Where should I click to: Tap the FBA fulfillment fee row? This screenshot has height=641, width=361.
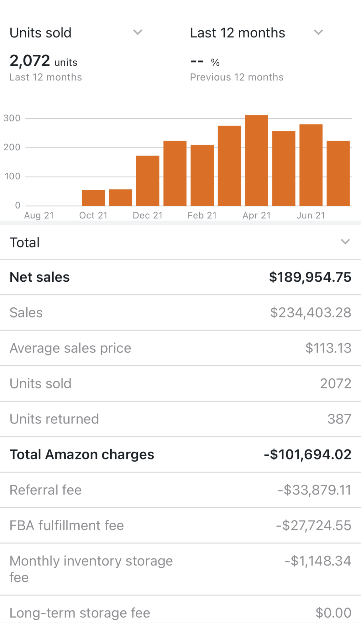coord(180,526)
